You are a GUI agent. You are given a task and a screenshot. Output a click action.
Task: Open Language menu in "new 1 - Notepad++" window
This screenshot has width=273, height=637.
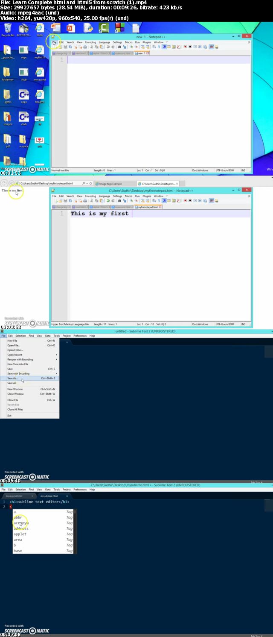coord(104,42)
